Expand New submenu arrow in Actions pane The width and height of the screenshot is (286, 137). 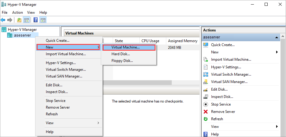pos(277,52)
